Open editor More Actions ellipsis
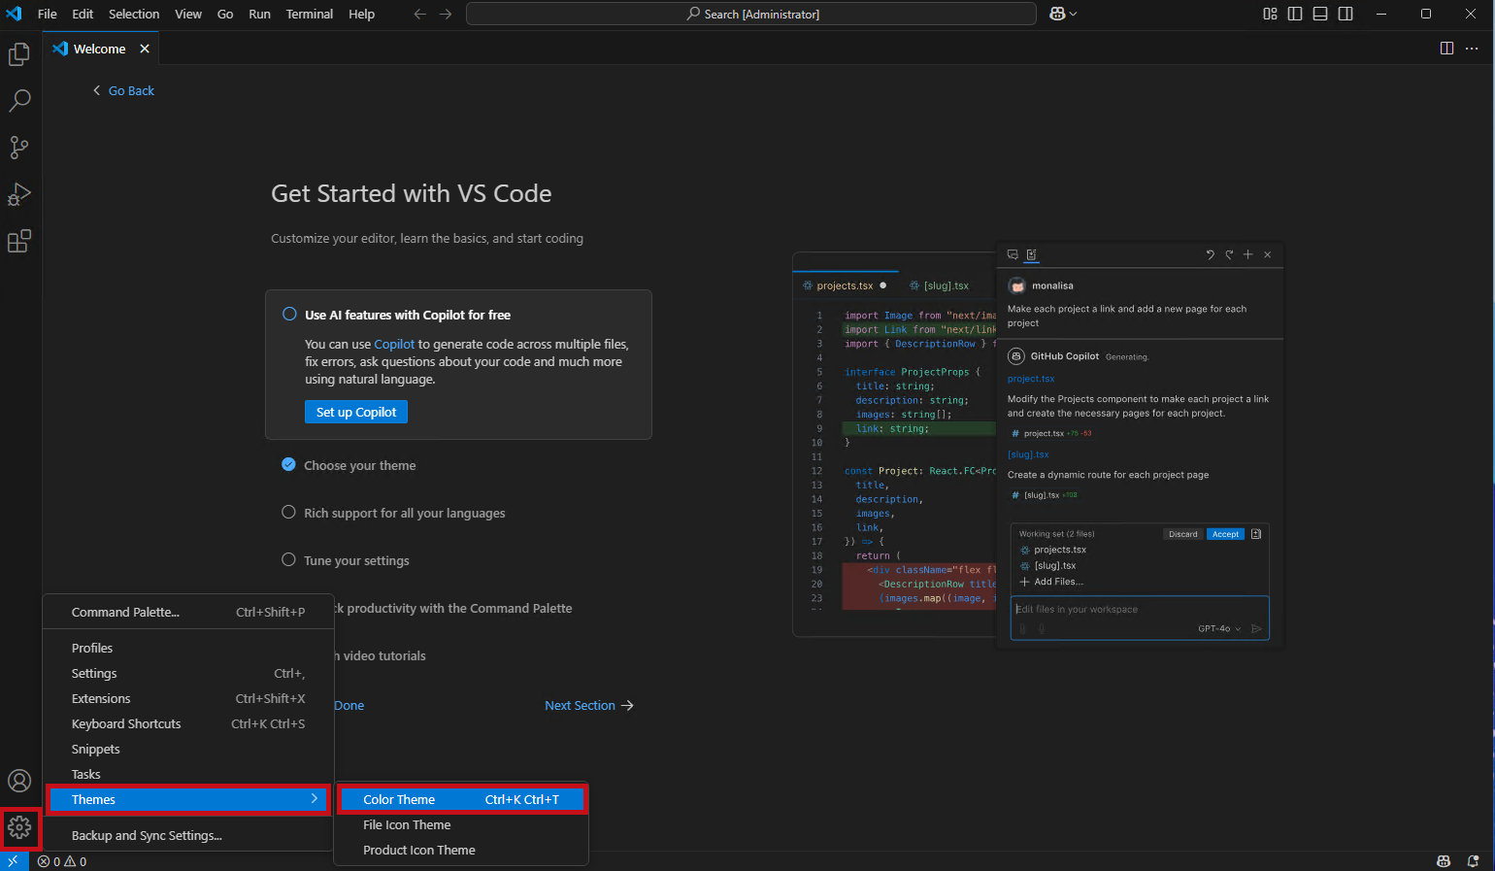The width and height of the screenshot is (1495, 871). pos(1472,49)
